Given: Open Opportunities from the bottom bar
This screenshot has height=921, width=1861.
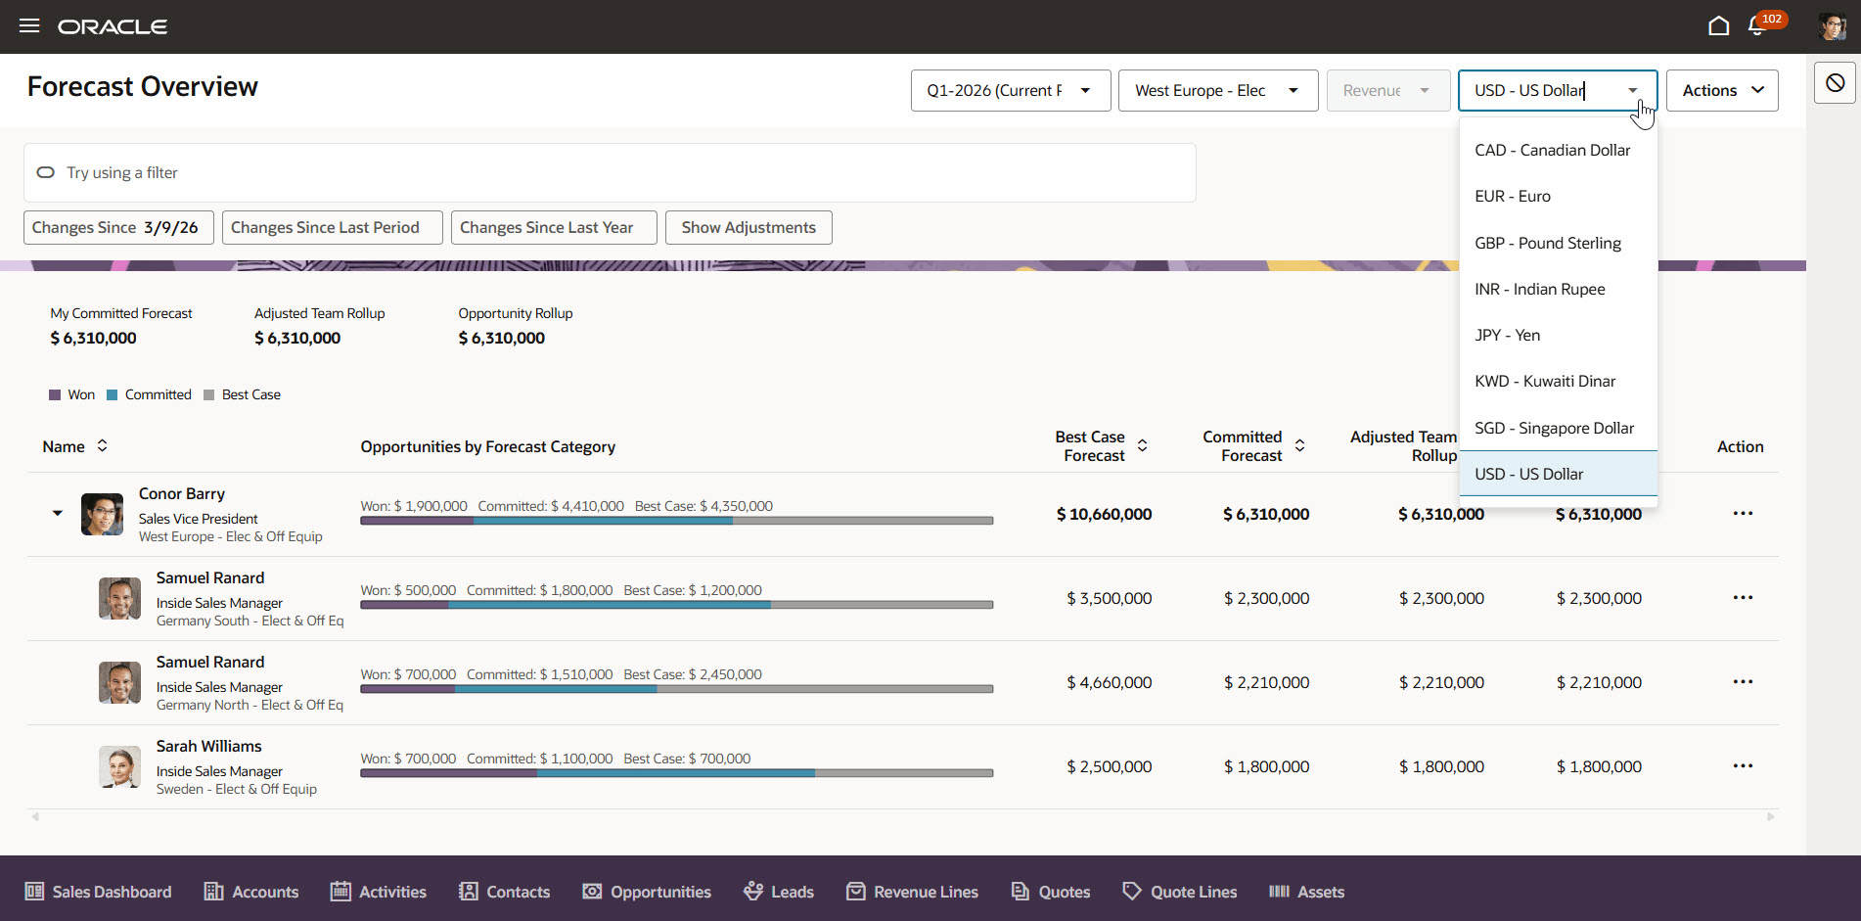Looking at the screenshot, I should 647,892.
